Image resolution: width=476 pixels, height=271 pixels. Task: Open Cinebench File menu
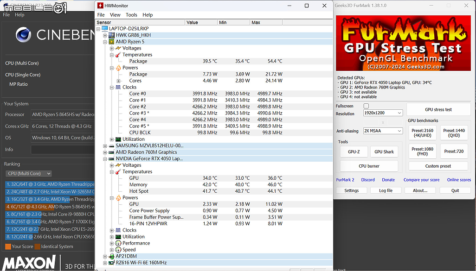6,14
